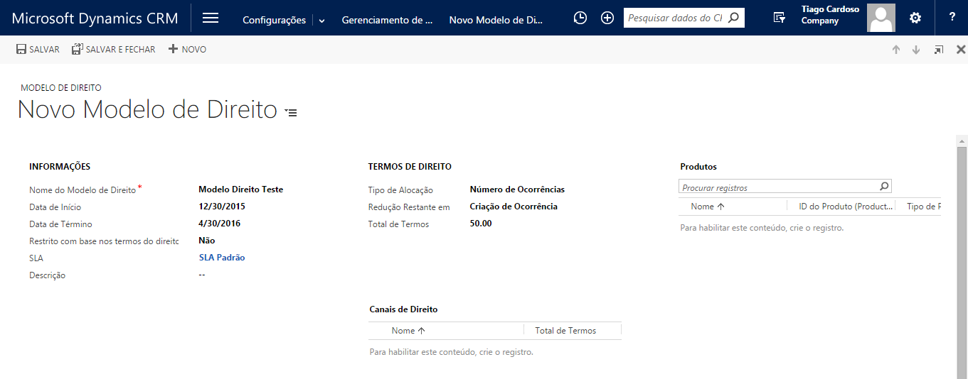Open the hamburger navigation menu
This screenshot has height=379, width=968.
[211, 18]
